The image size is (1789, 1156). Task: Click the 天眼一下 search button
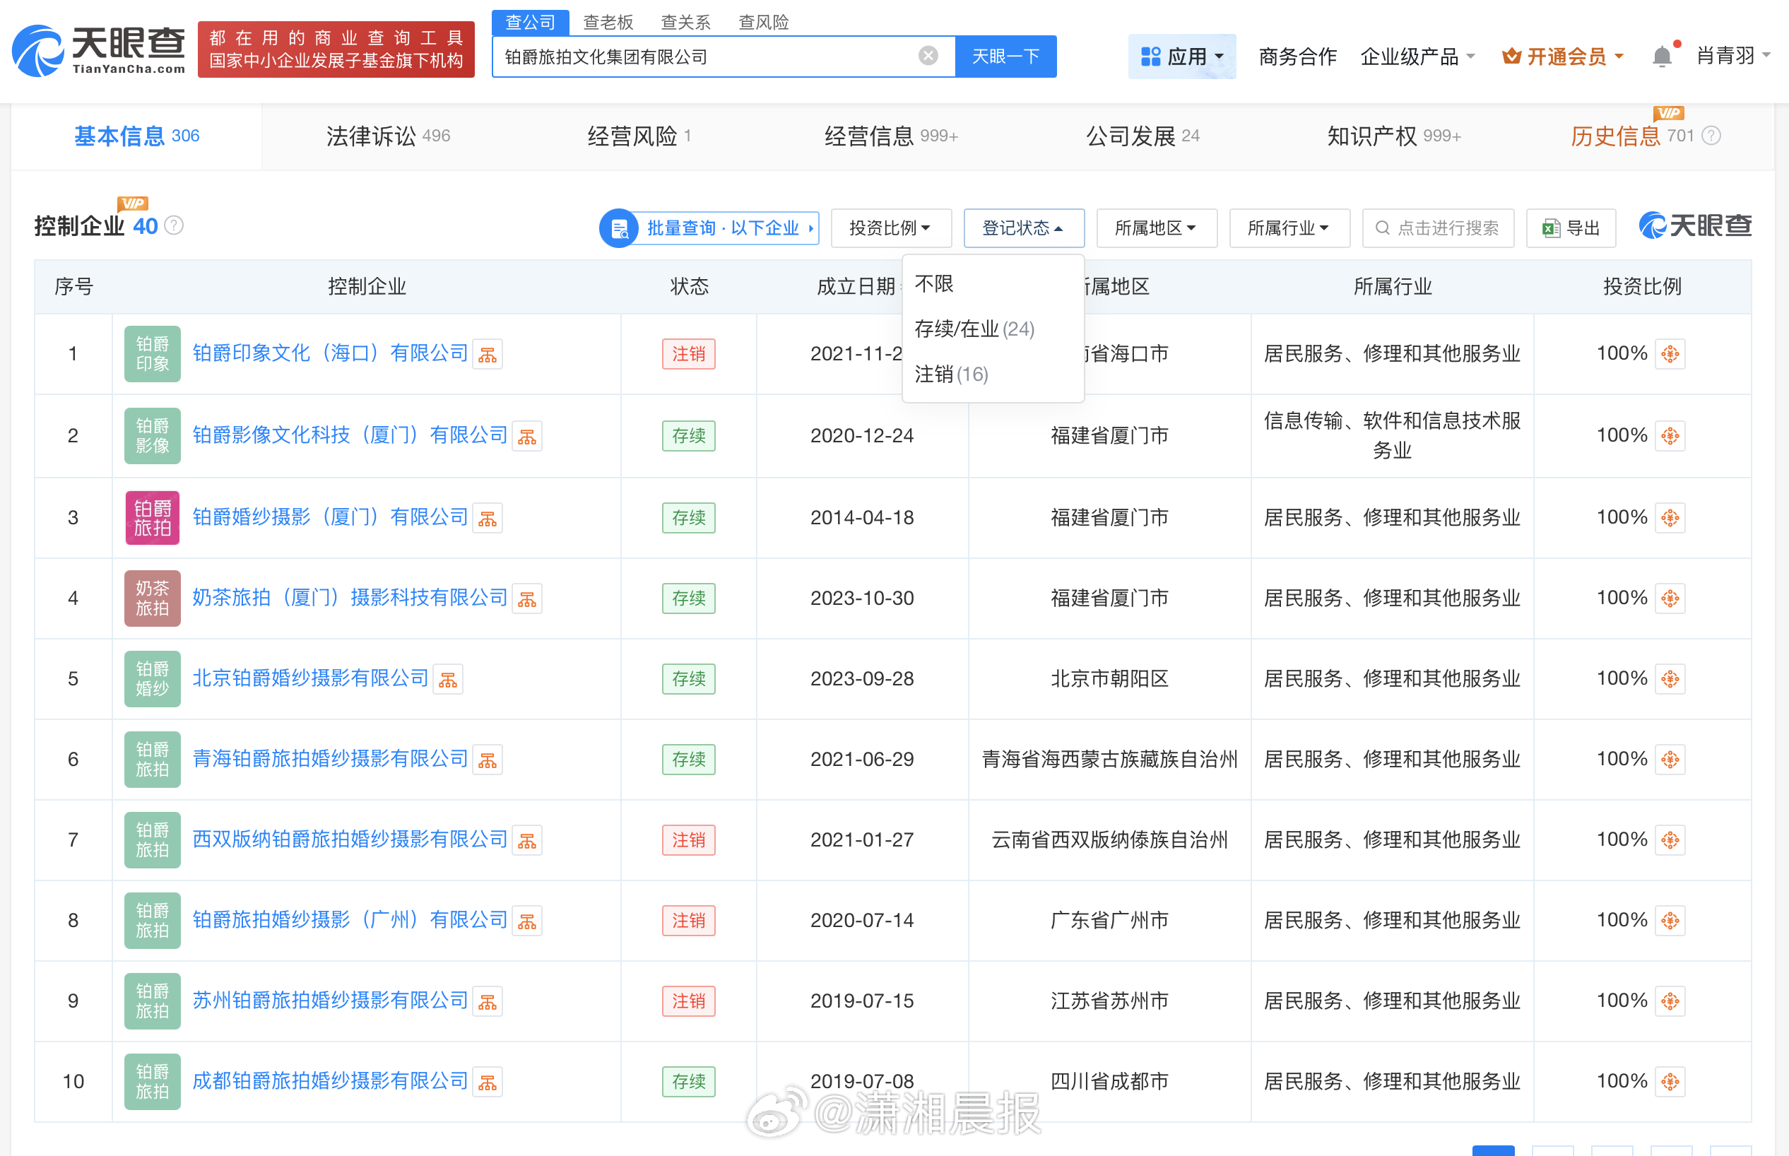[x=1005, y=57]
